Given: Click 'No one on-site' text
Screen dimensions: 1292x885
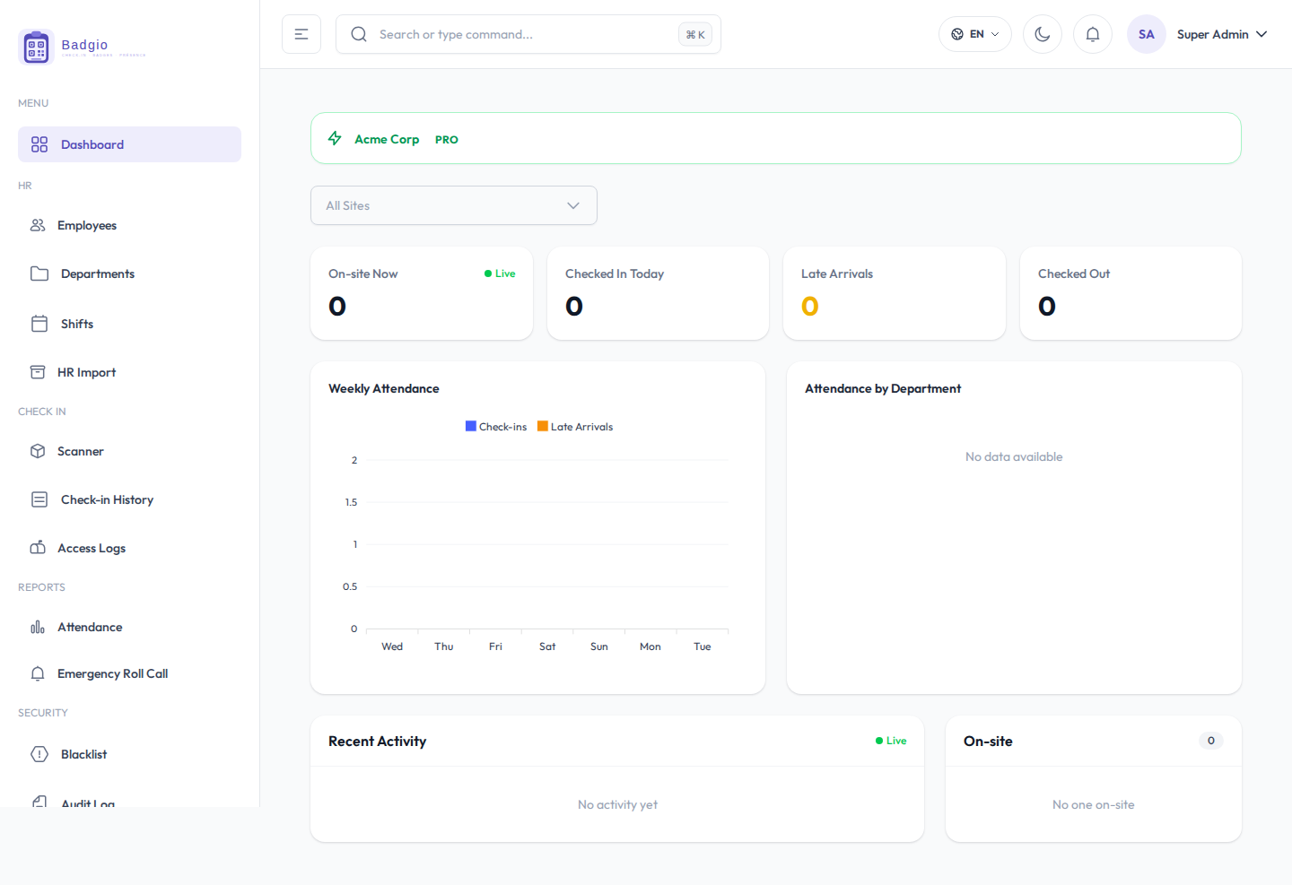Looking at the screenshot, I should click(1093, 804).
